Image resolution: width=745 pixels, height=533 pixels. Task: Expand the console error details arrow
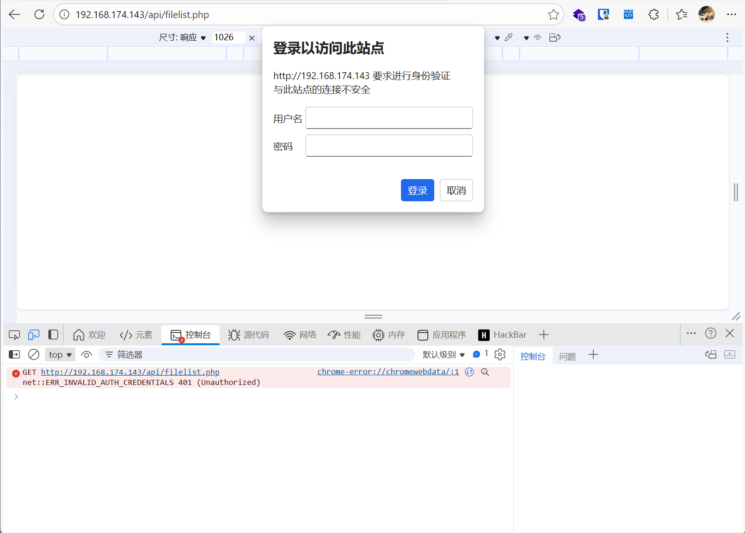[x=16, y=397]
